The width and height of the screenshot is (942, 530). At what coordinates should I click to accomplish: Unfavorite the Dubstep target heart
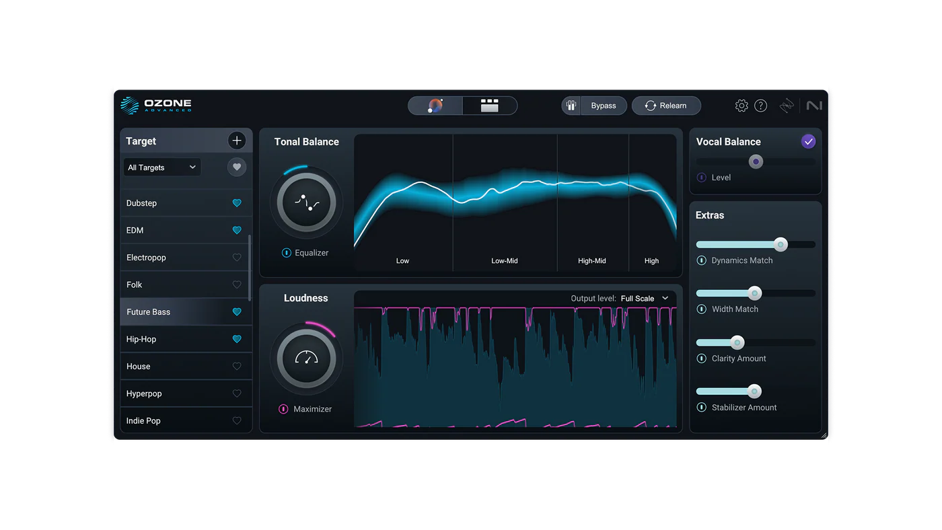[237, 203]
